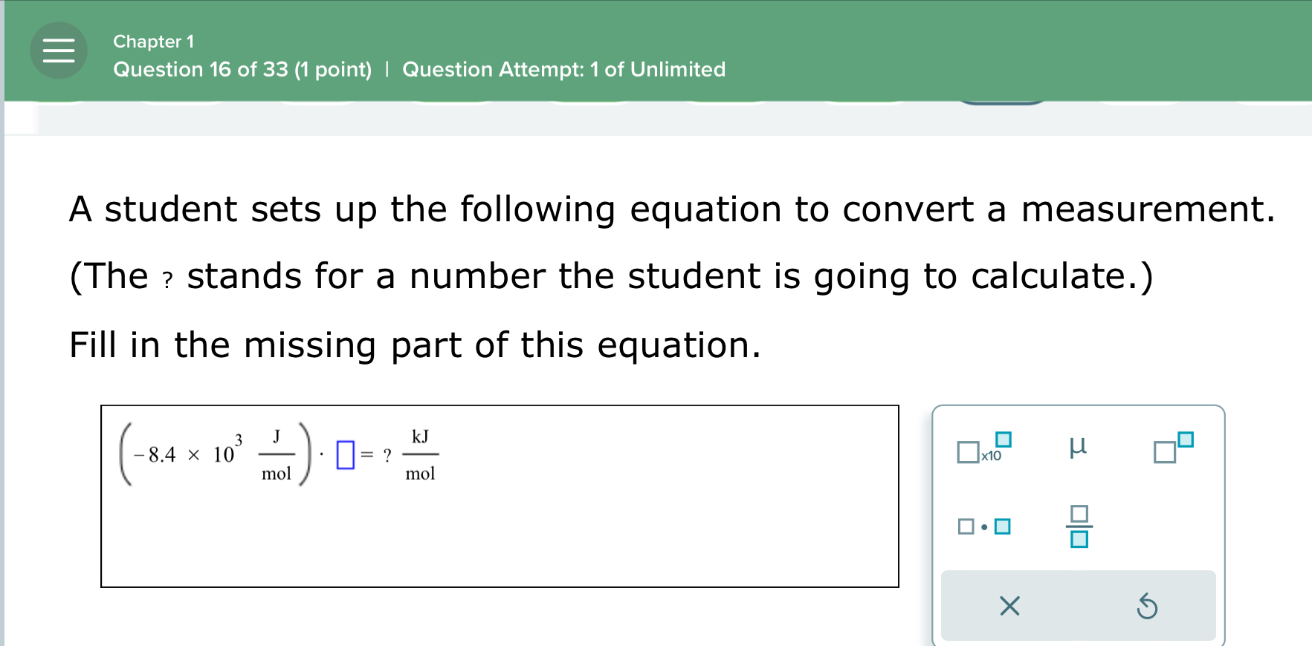Open the hamburger navigation menu

tap(59, 50)
